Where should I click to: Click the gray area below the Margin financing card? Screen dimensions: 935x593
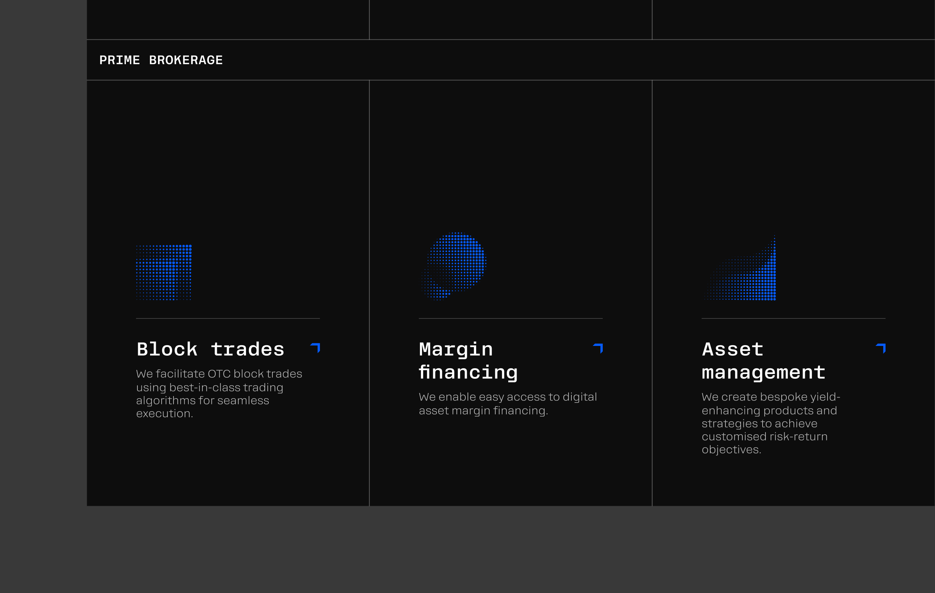pos(510,549)
